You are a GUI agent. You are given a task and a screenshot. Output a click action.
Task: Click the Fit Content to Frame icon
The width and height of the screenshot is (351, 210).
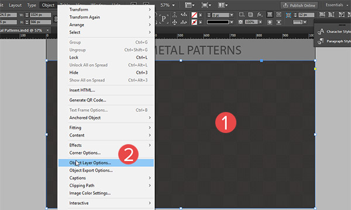click(342, 15)
